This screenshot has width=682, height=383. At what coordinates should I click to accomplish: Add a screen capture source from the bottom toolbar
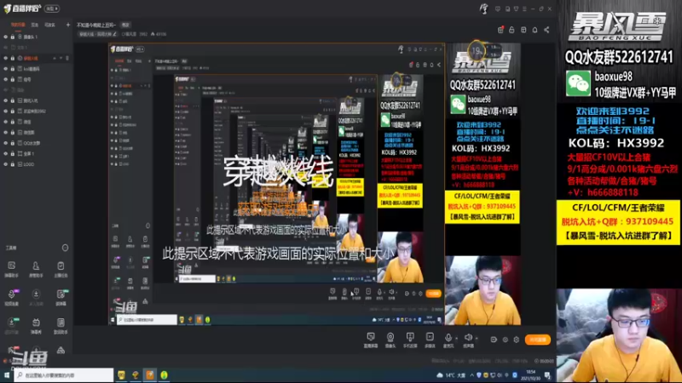point(371,340)
